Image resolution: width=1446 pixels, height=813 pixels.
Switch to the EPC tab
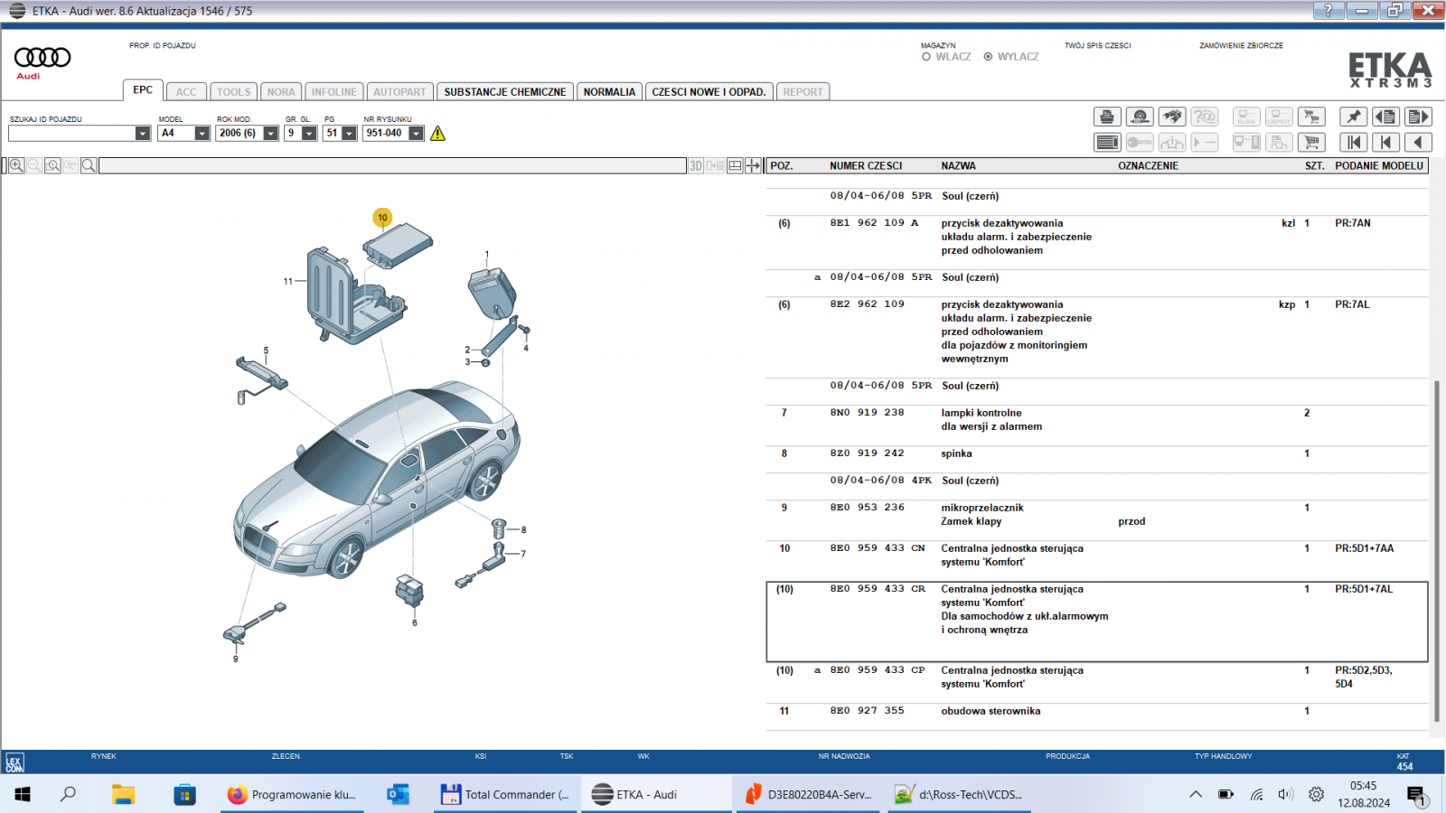[143, 90]
